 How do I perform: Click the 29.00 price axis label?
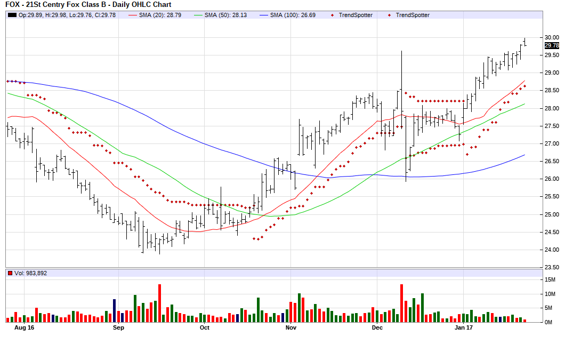[x=552, y=73]
